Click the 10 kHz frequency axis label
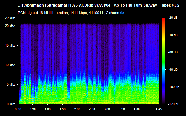 pos(10,65)
